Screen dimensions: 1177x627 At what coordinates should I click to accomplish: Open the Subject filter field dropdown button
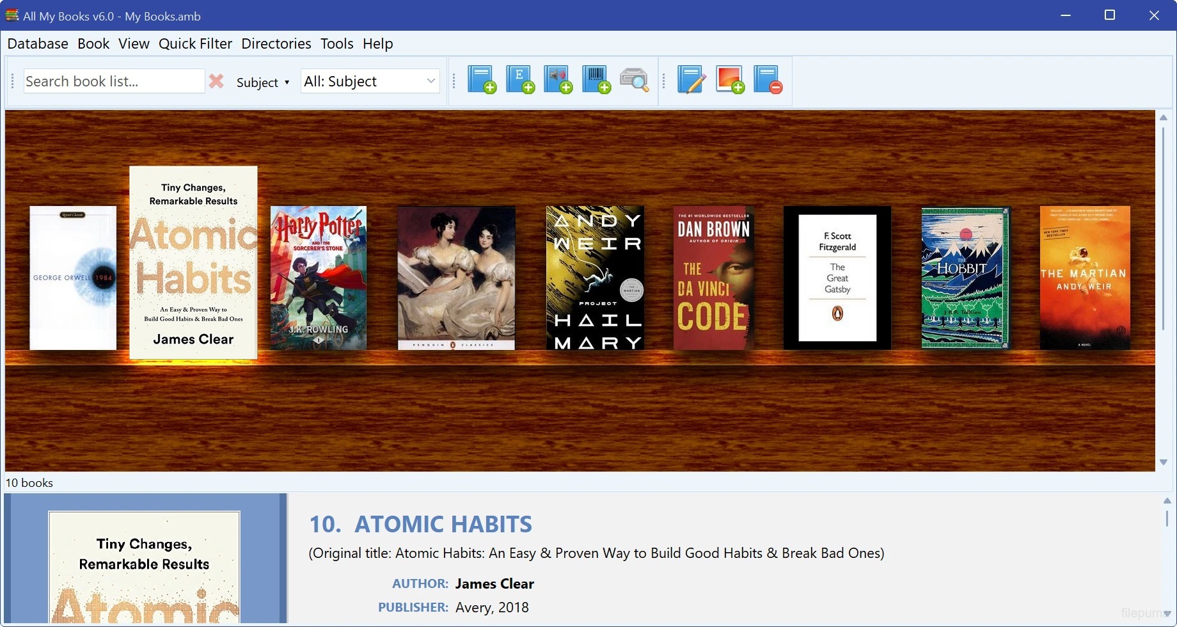click(x=263, y=82)
